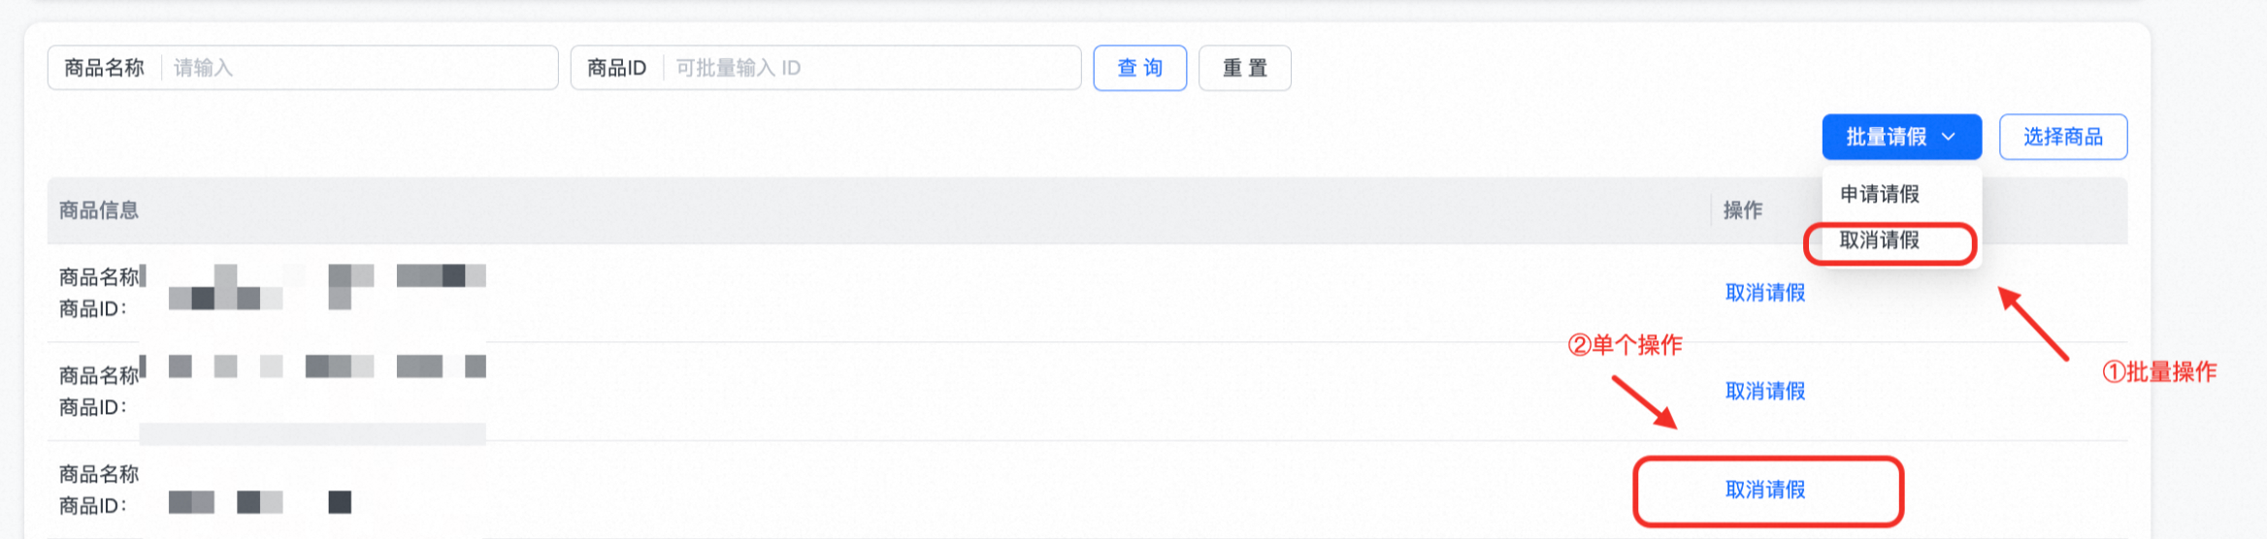Choose 取消请假 in the batch dropdown menu

(1880, 240)
